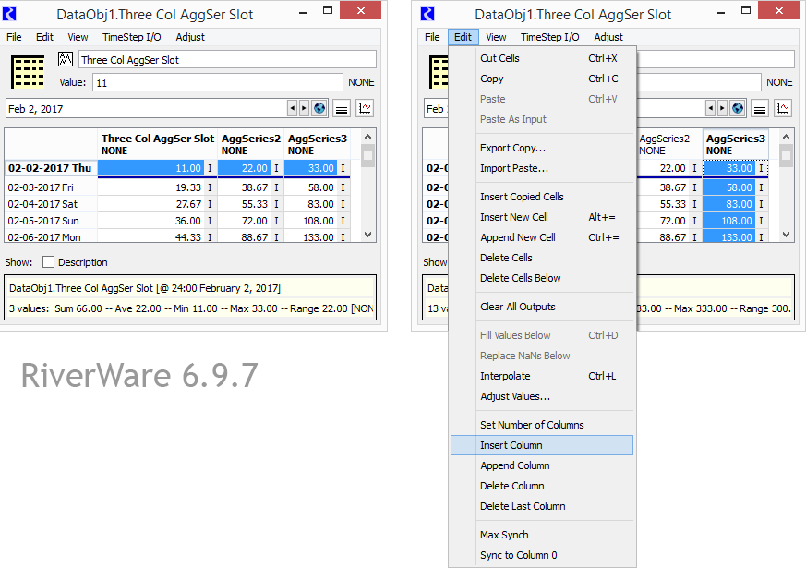Viewport: 806px width, 568px height.
Task: Open View menu in left window
Action: tap(78, 37)
